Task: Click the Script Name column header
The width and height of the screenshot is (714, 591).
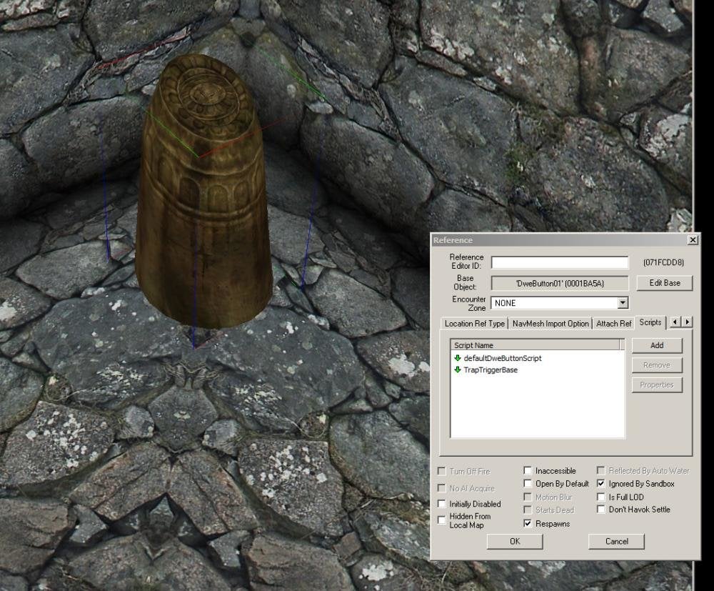Action: [x=535, y=345]
